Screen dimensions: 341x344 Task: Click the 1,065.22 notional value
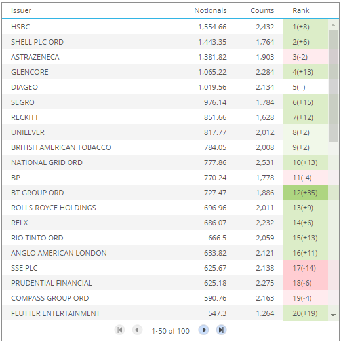pyautogui.click(x=212, y=72)
